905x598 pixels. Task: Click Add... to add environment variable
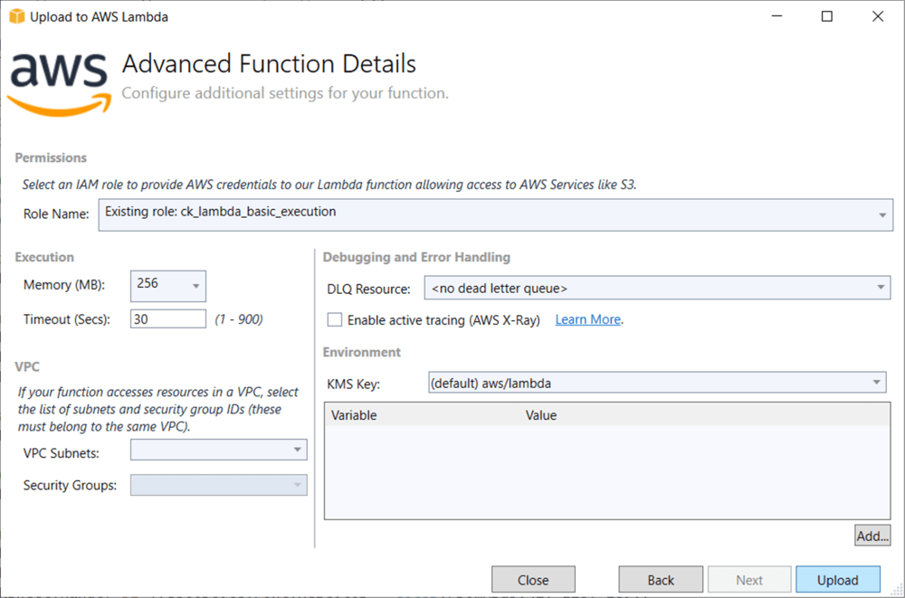click(872, 536)
